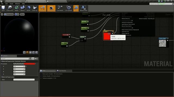Click the R value field
The height and width of the screenshot is (97, 174).
(19, 67)
